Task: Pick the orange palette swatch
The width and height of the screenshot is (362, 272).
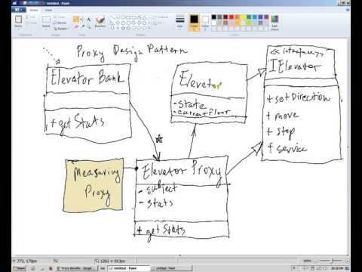Action: click(x=238, y=17)
